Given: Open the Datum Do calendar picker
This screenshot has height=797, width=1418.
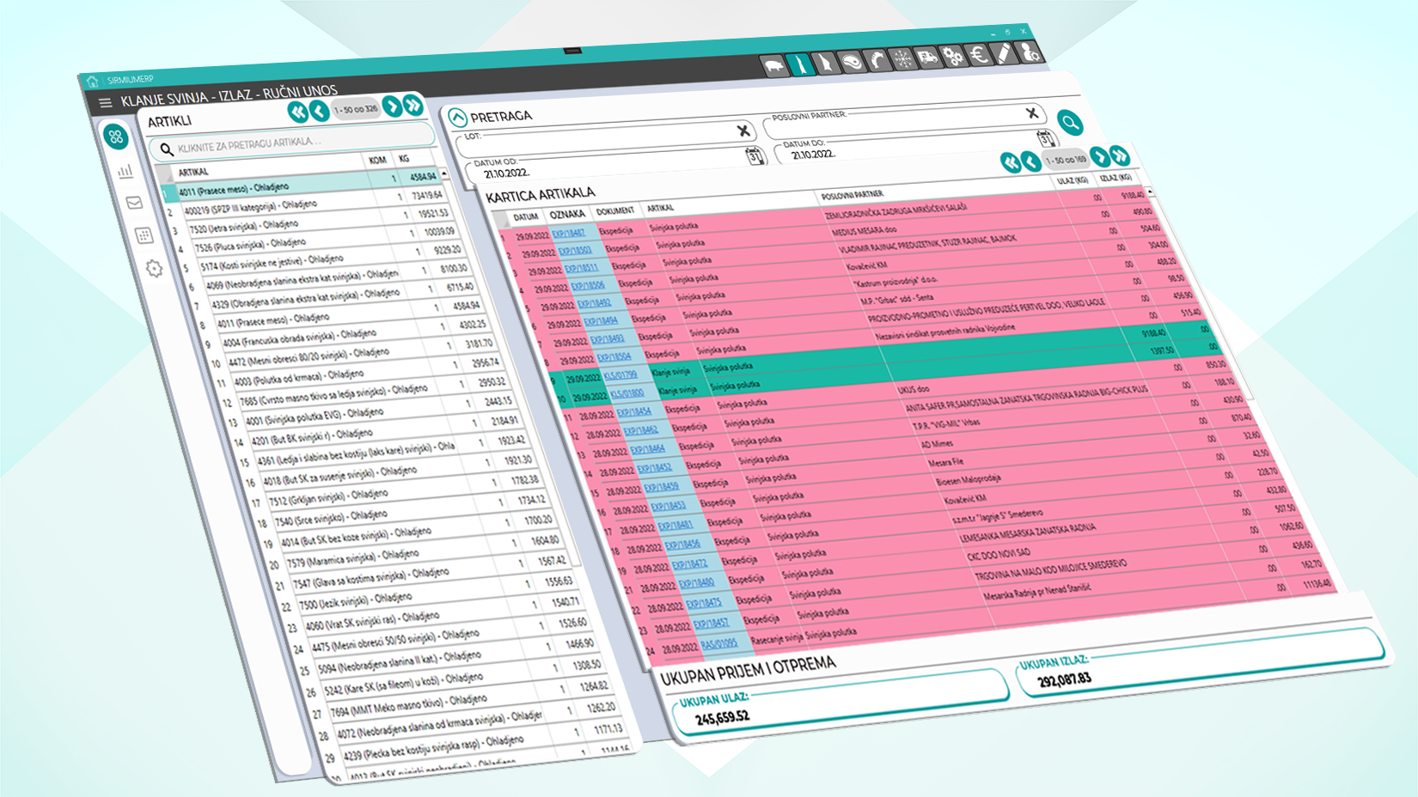Looking at the screenshot, I should [x=1045, y=139].
